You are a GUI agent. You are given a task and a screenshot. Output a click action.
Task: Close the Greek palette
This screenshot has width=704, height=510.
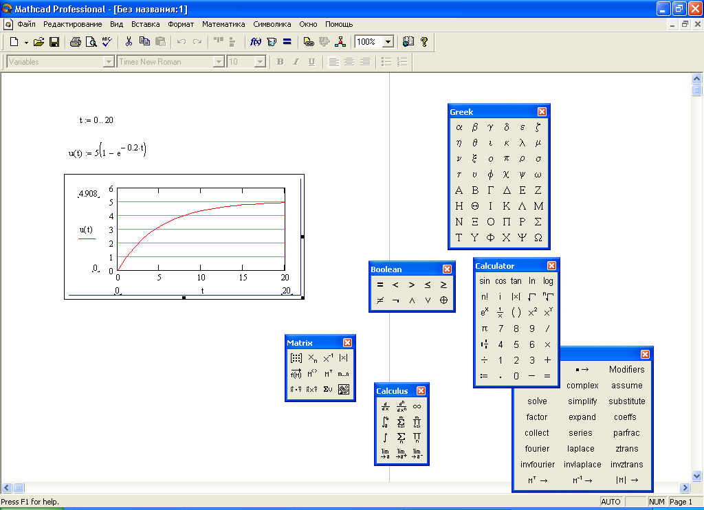[x=542, y=112]
